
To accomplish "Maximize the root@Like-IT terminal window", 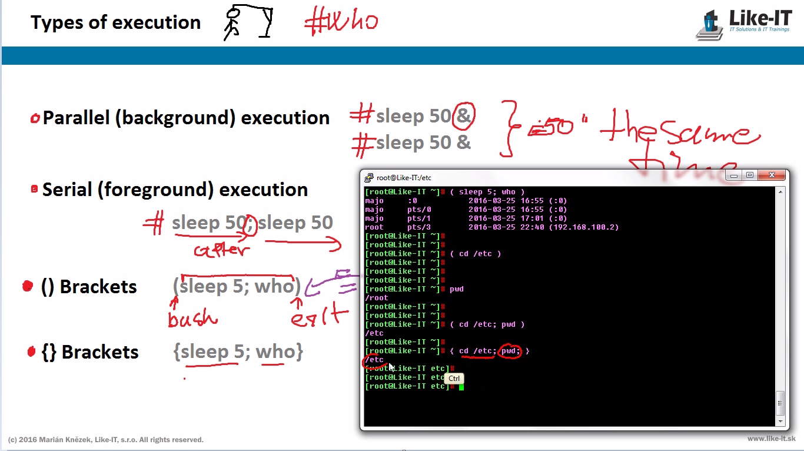I will coord(749,175).
